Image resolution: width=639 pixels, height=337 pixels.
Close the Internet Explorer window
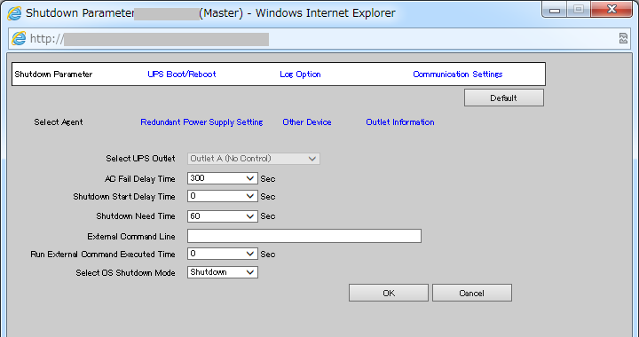click(x=611, y=10)
